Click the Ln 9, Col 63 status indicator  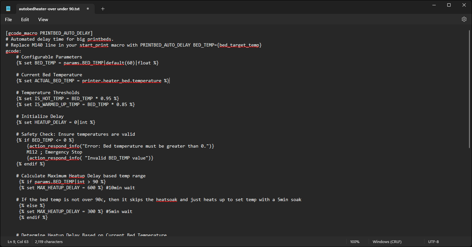pos(18,242)
